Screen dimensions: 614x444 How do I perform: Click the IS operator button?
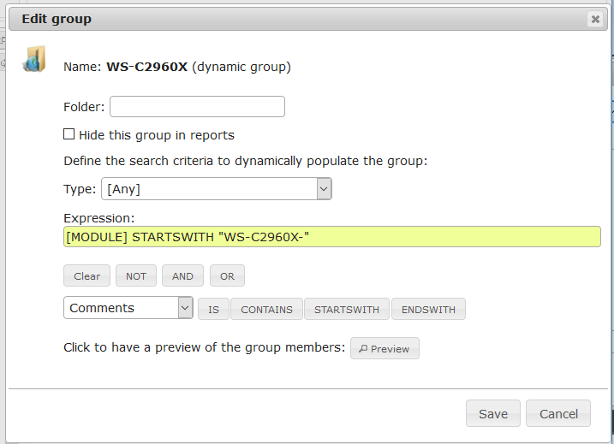pos(213,309)
